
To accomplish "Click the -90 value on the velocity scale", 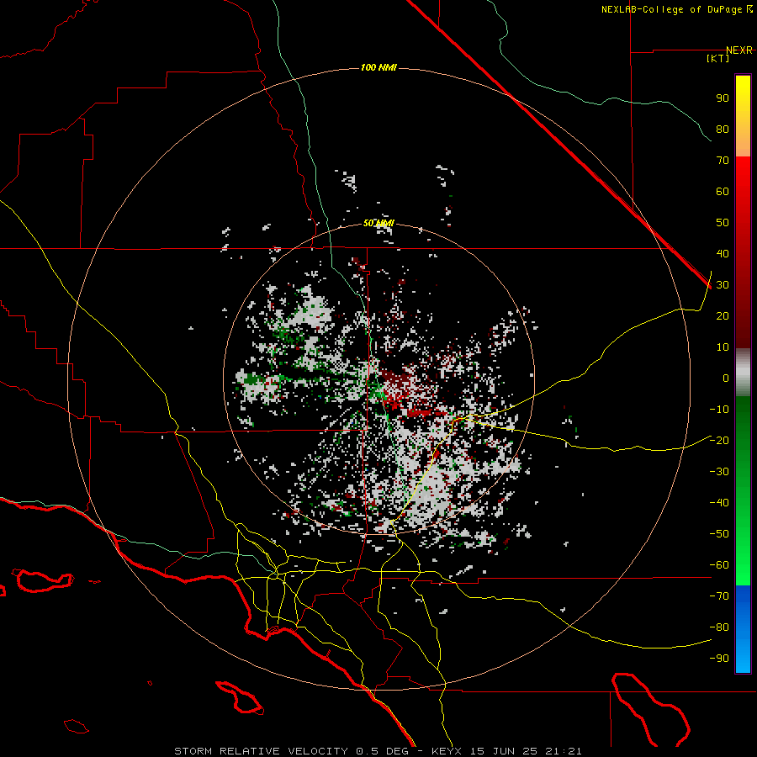I will pos(719,658).
